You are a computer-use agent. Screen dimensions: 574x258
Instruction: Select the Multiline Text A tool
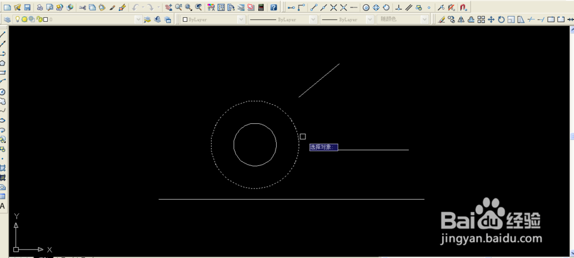tap(2, 206)
